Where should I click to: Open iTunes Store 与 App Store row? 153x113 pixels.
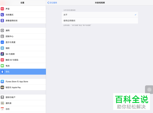point(23,82)
